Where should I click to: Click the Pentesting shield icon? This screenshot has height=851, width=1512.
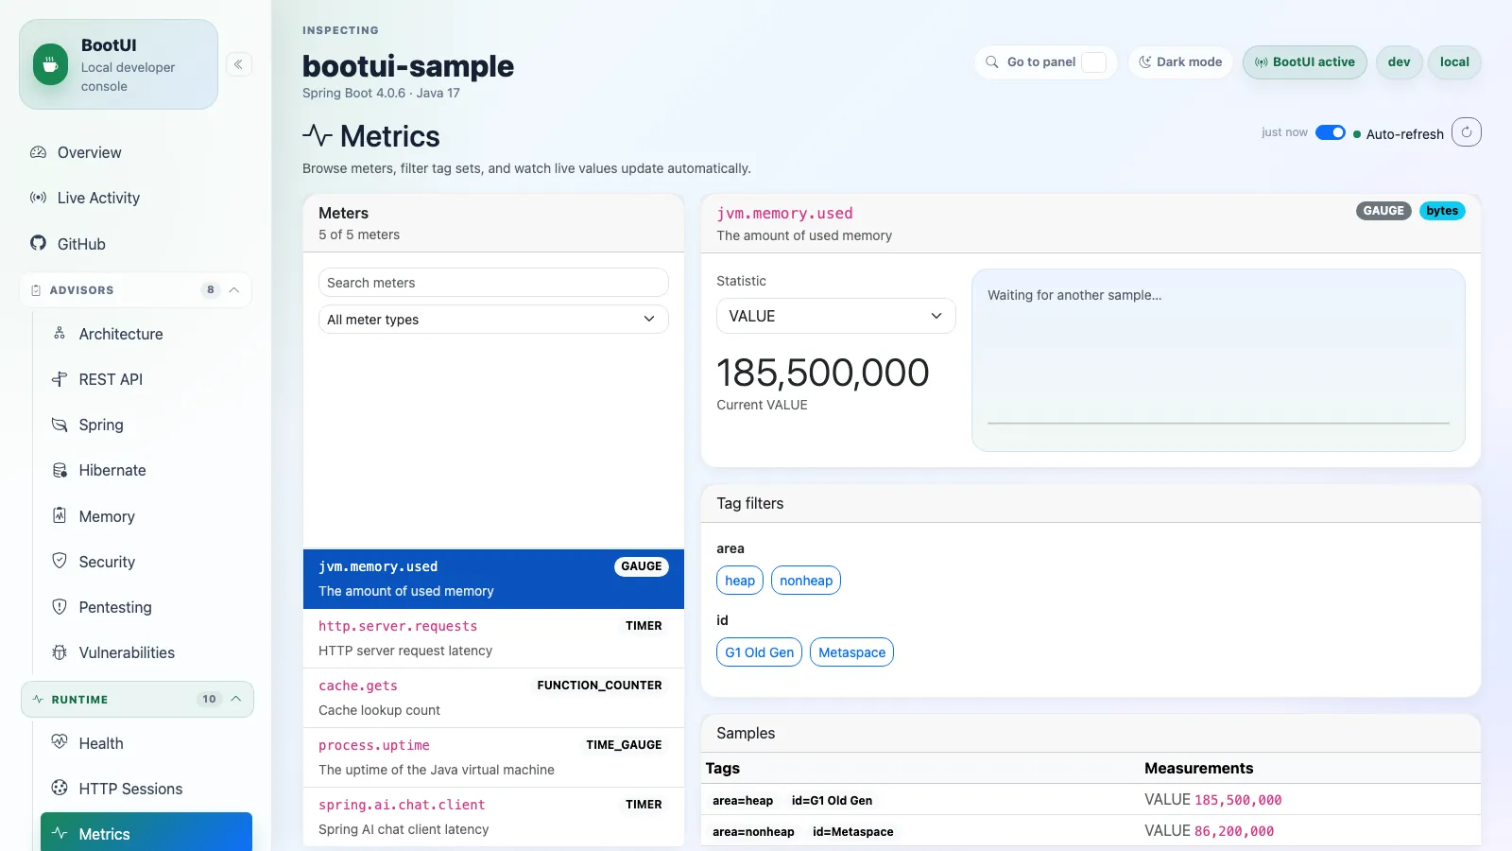tap(60, 606)
